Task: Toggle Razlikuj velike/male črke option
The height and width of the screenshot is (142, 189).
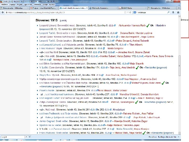Action: pyautogui.click(x=167, y=137)
